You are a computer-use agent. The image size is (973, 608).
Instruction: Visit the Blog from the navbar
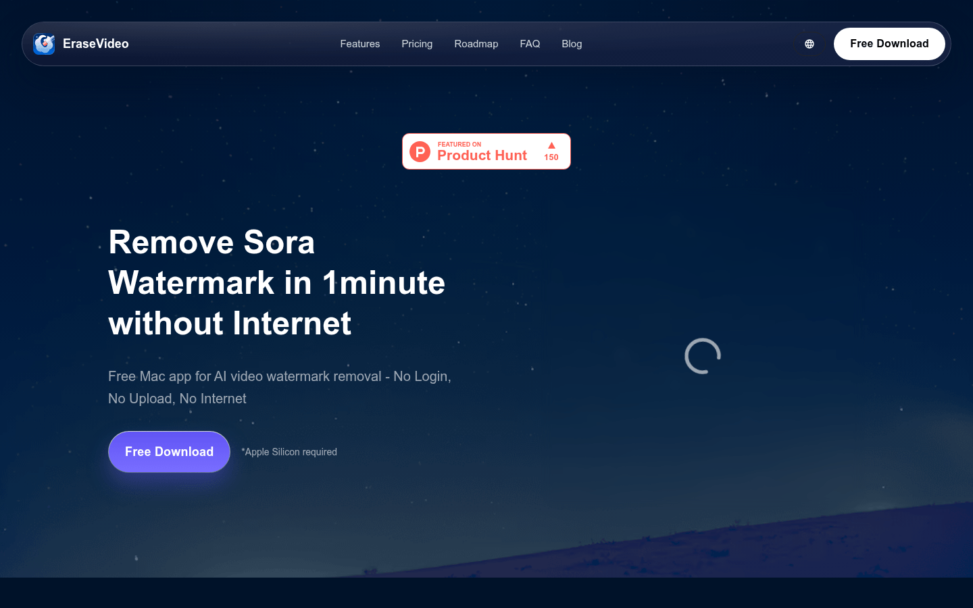[x=572, y=44]
